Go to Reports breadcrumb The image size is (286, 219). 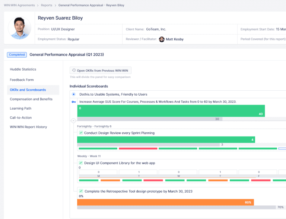47,6
